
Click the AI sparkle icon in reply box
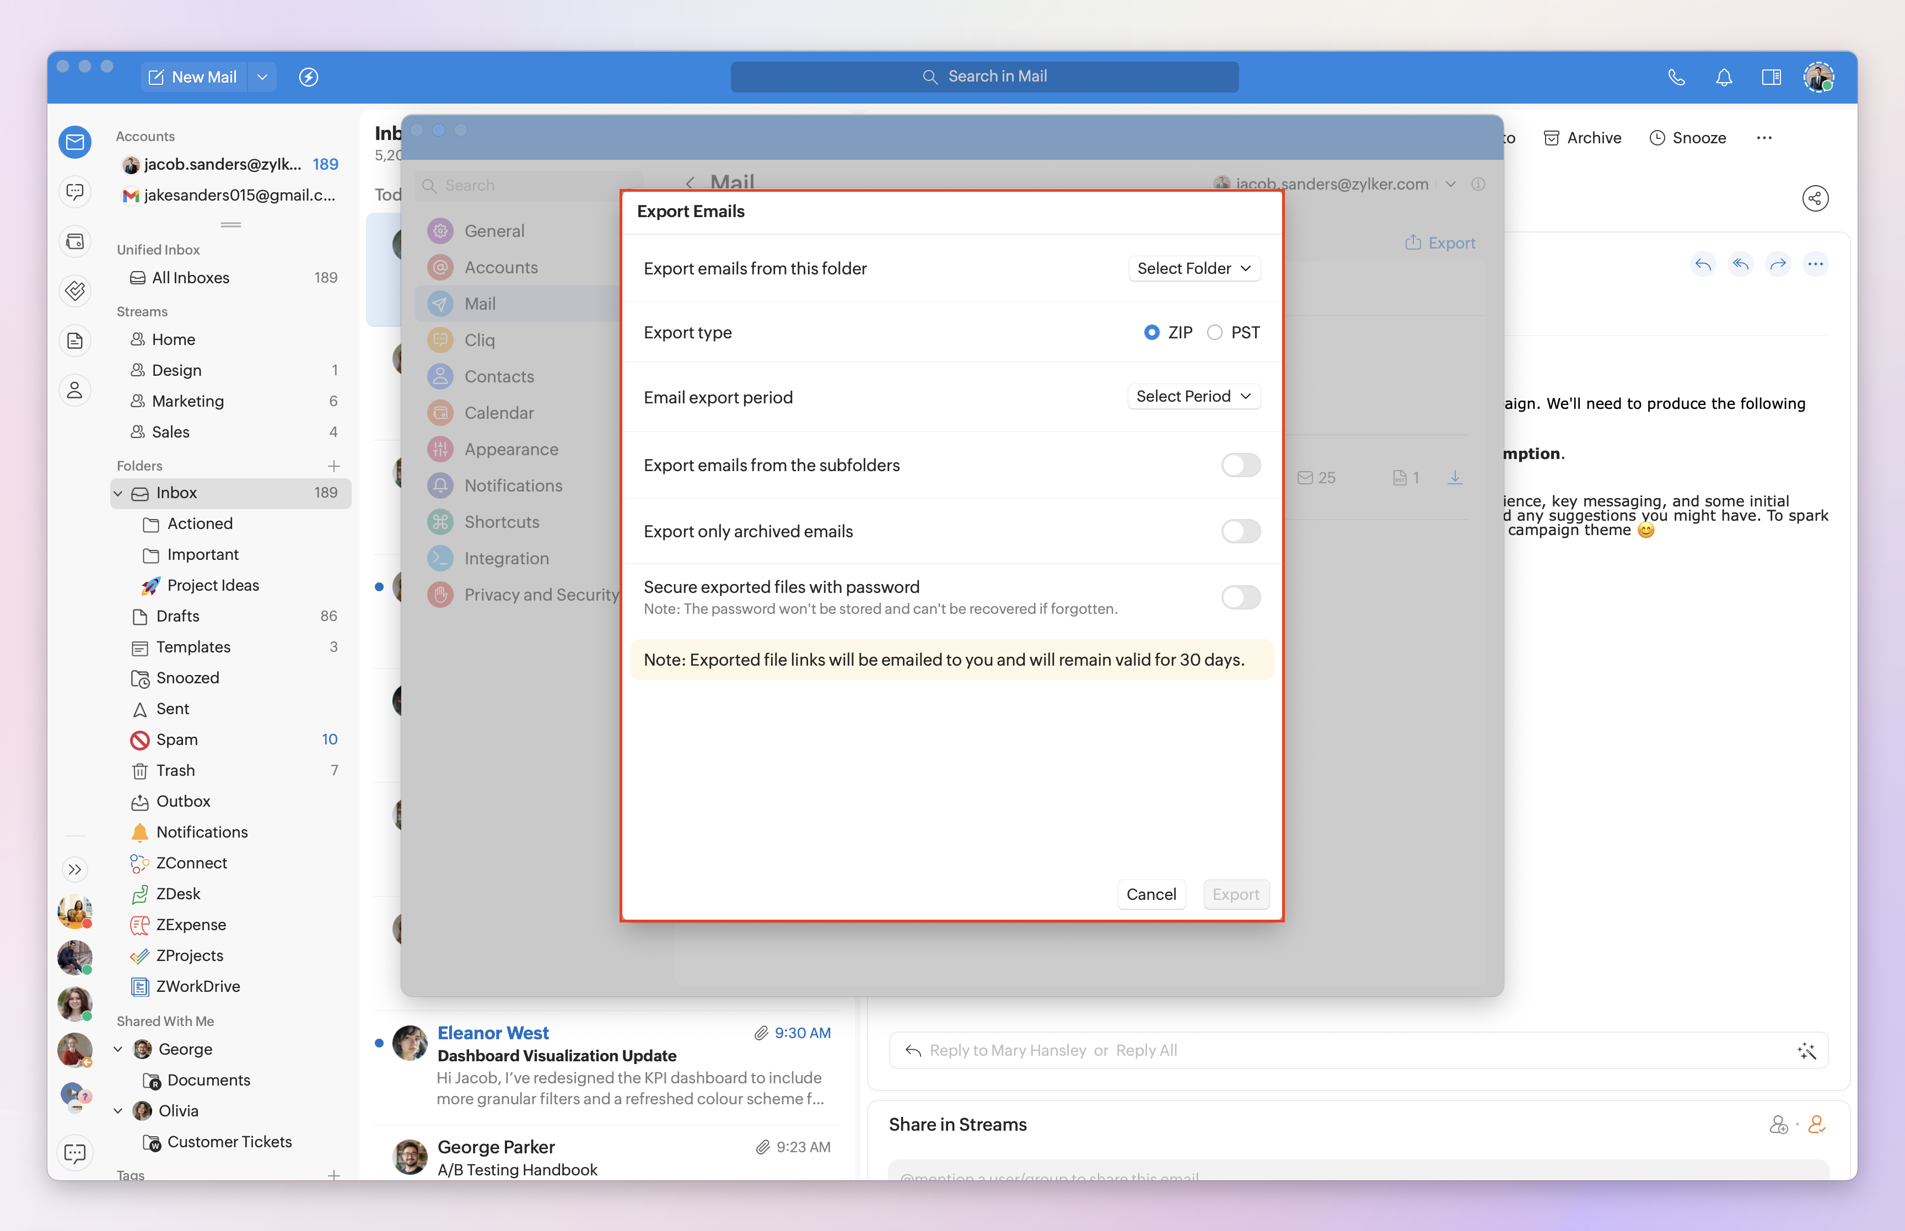1806,1050
